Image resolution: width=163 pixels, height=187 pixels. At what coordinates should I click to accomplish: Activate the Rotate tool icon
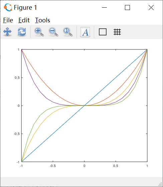tap(22, 32)
